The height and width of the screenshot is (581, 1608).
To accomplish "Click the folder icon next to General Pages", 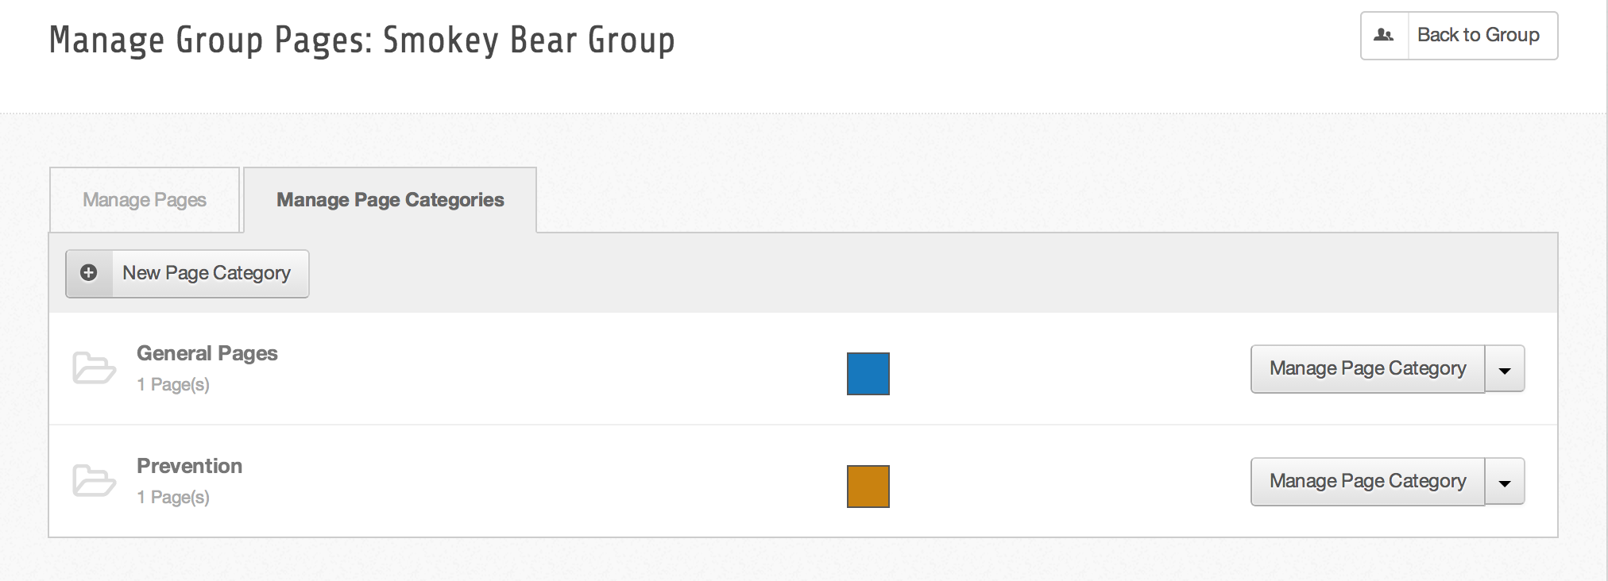I will pos(94,368).
